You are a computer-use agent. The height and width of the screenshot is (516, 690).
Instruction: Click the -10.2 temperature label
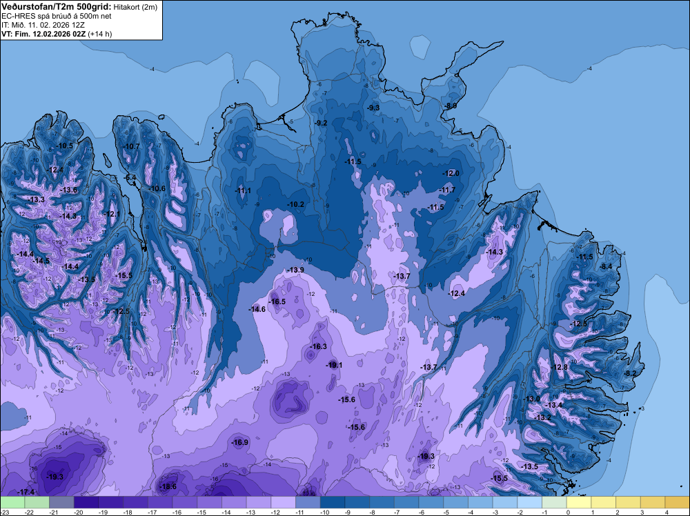point(296,204)
